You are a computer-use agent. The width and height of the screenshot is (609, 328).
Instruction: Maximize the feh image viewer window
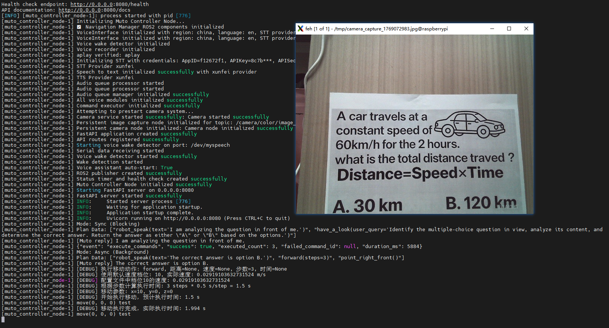(x=509, y=29)
